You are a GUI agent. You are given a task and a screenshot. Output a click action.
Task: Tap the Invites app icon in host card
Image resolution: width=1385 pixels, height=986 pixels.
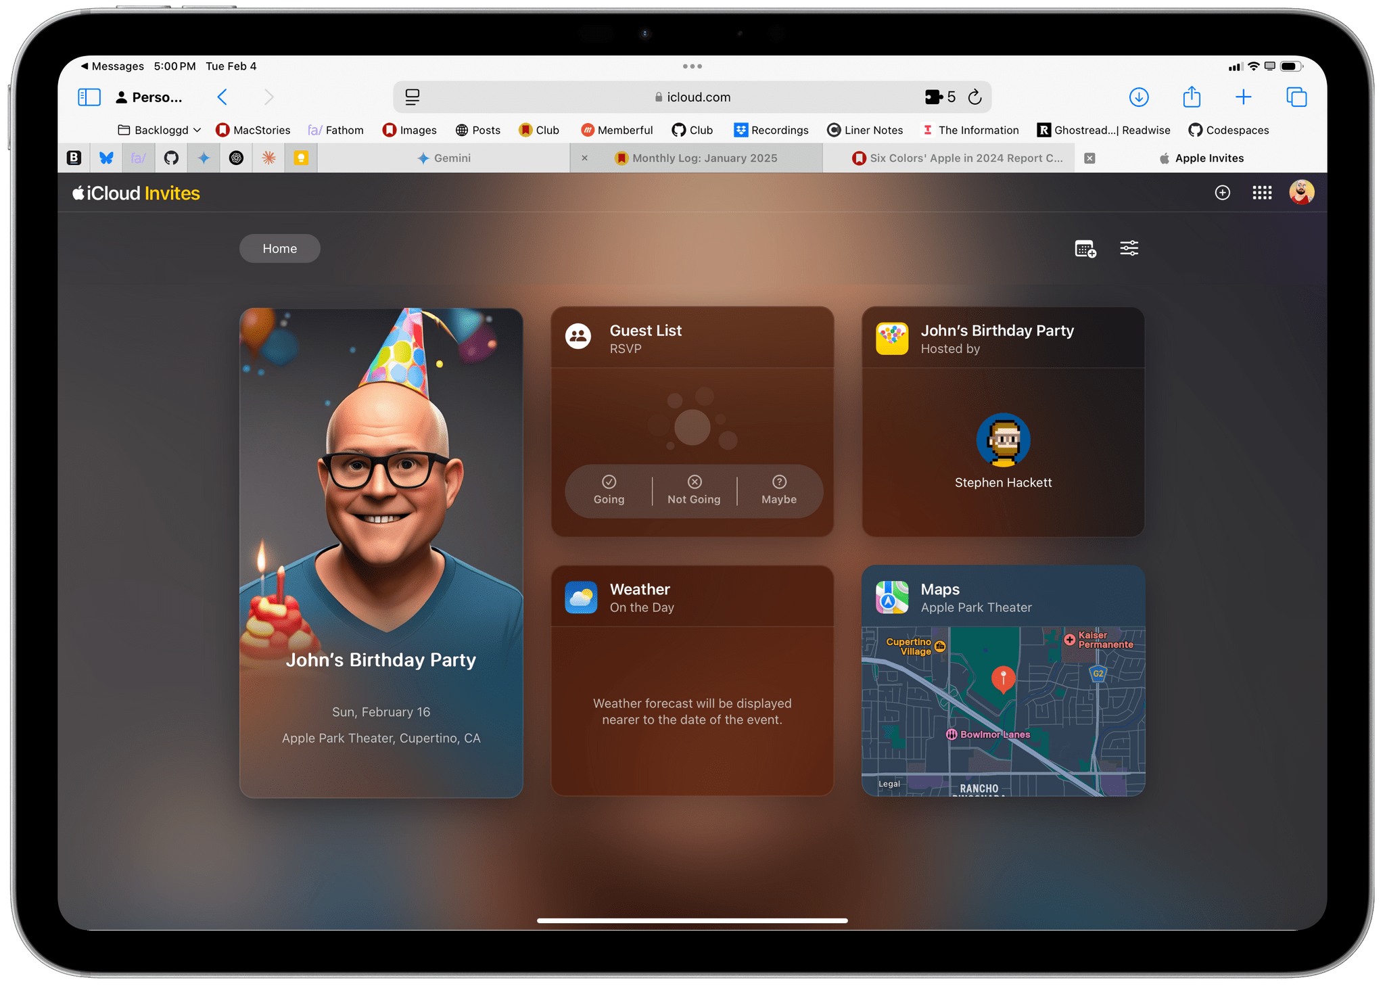pyautogui.click(x=892, y=339)
